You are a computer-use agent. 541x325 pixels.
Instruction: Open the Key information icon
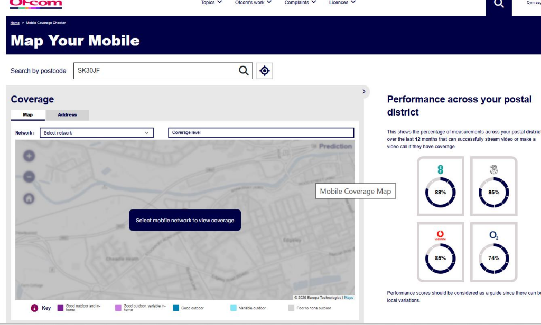tap(34, 308)
